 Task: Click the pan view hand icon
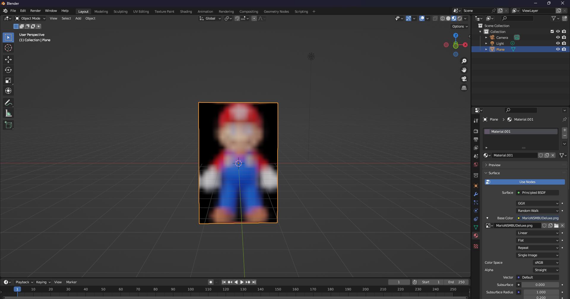pos(464,70)
